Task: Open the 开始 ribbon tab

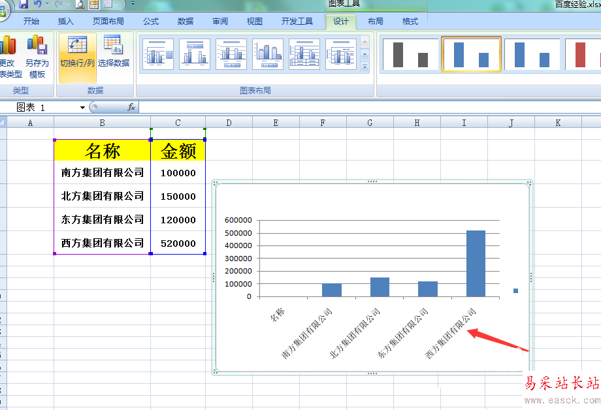Action: click(x=31, y=22)
